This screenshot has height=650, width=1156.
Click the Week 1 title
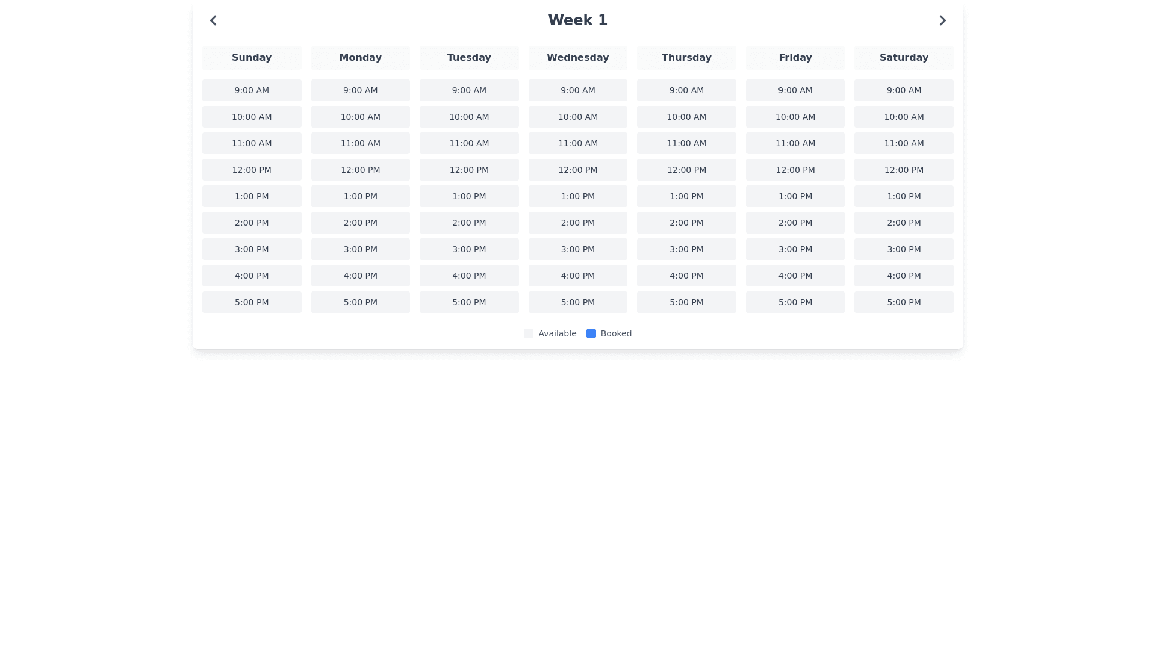pos(577,20)
